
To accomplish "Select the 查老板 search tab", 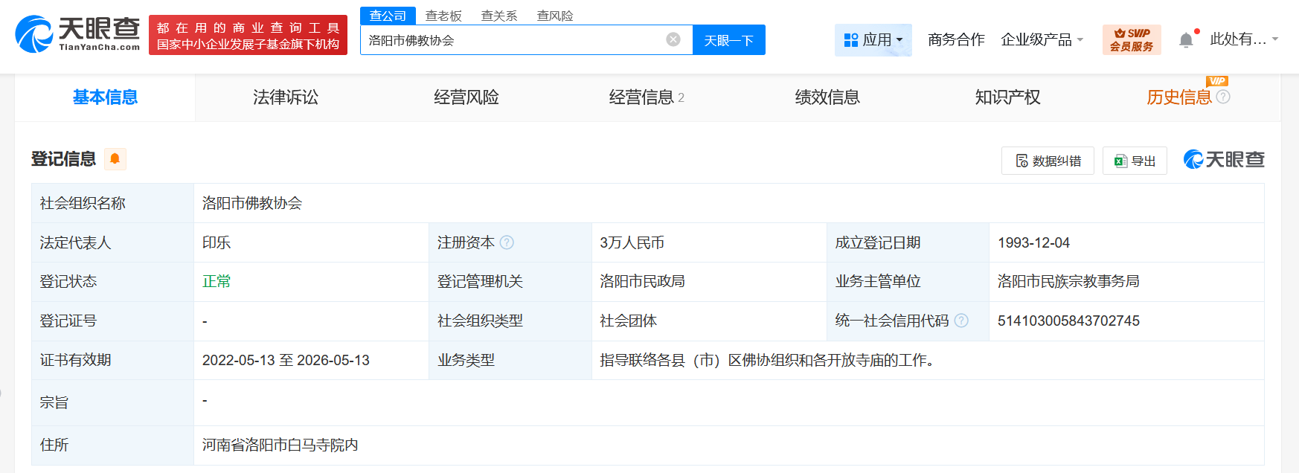I will tap(443, 16).
